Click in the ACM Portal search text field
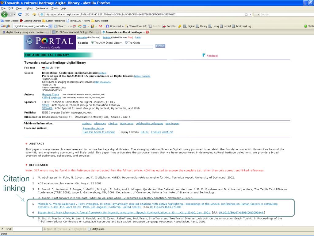Viewport: 314px width, 236px height. click(115, 47)
